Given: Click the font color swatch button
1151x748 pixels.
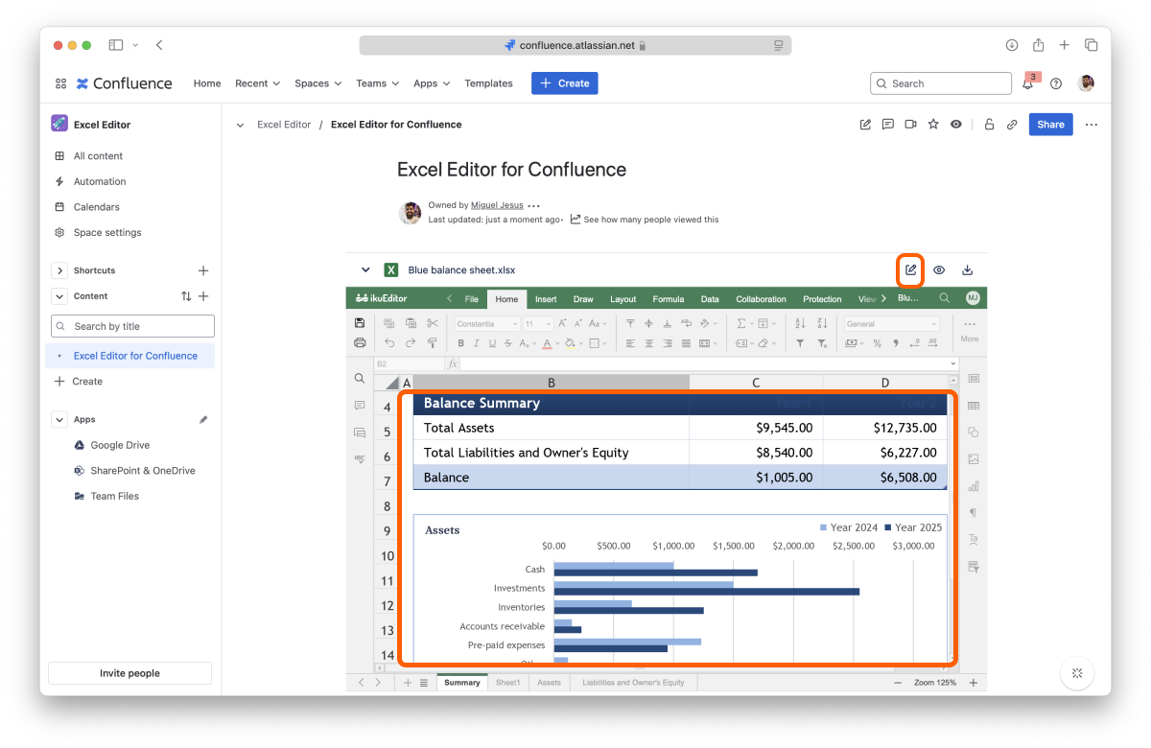Looking at the screenshot, I should pyautogui.click(x=547, y=343).
